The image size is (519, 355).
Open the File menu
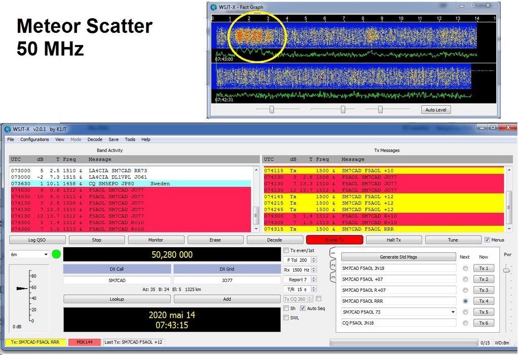11,139
